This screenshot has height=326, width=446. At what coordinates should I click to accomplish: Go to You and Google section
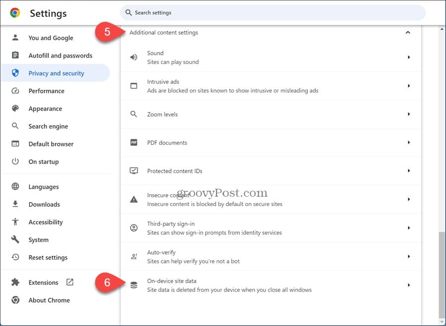coord(56,38)
